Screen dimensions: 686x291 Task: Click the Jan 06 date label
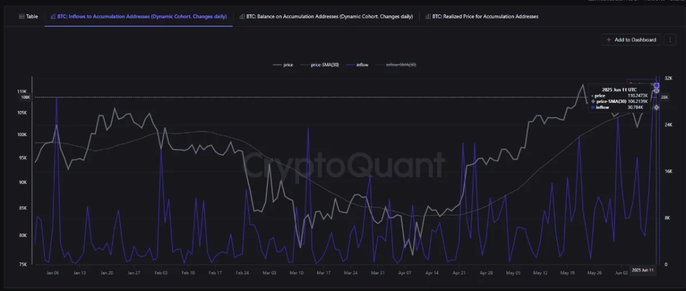(x=52, y=273)
